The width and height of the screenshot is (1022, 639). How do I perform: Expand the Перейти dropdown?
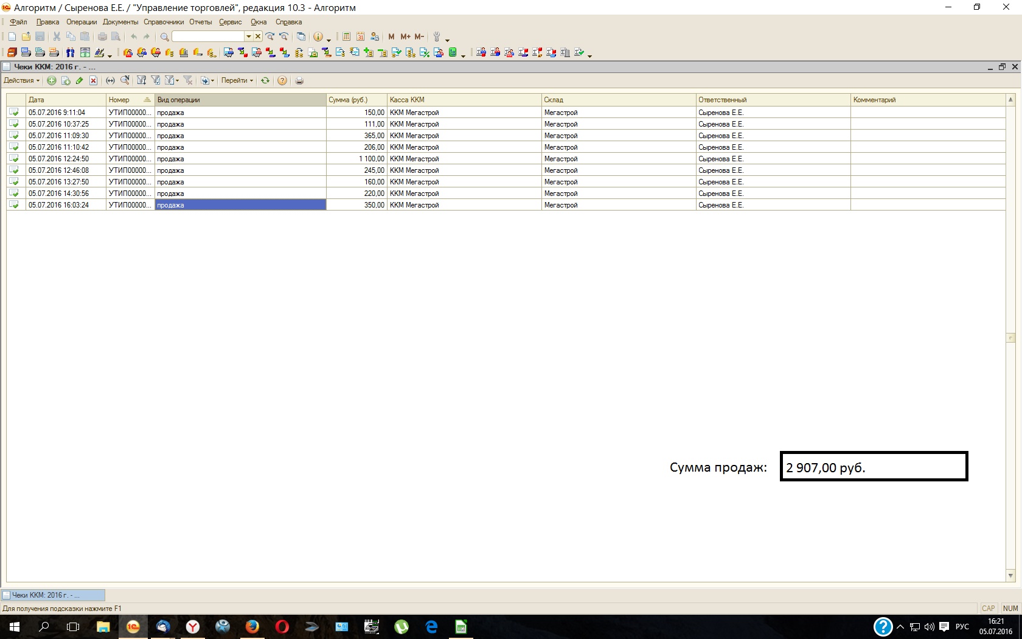coord(237,80)
